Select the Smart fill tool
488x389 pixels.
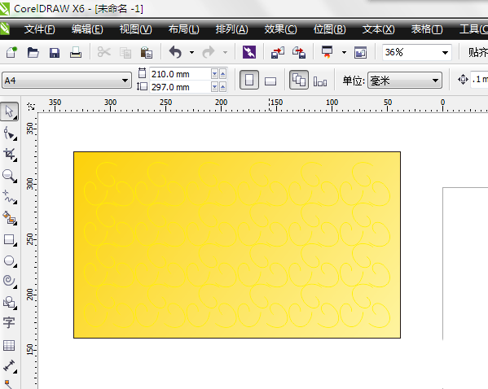(x=10, y=218)
